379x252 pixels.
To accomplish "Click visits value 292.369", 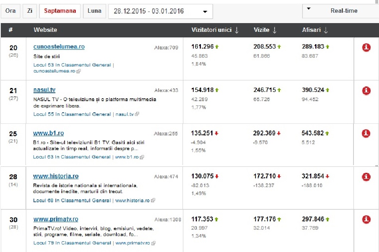I will click(264, 133).
